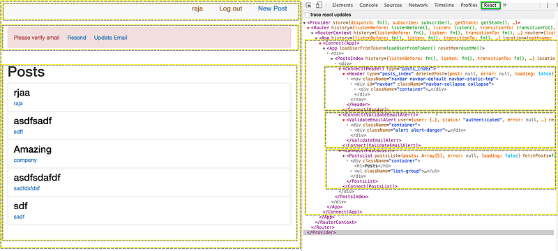Collapse the Router node arrow
The image size is (558, 251).
click(x=309, y=28)
